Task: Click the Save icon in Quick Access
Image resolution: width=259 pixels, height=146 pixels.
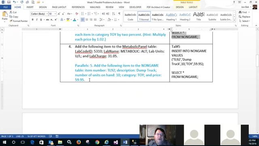Action: [x=9, y=2]
